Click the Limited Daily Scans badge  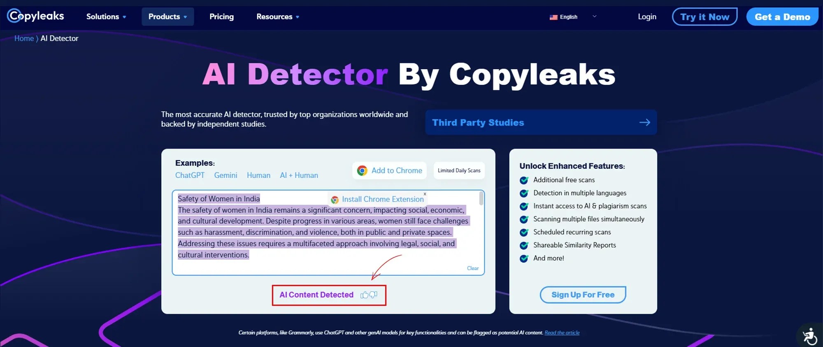(459, 170)
